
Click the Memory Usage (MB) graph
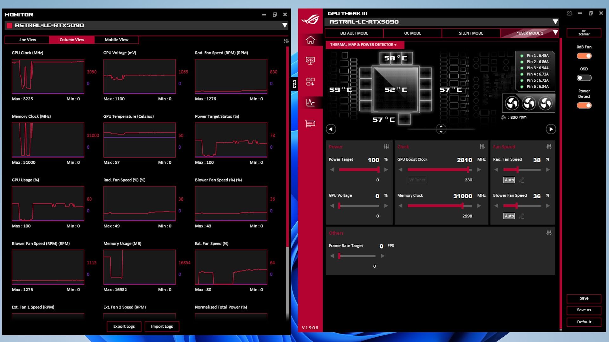(140, 267)
